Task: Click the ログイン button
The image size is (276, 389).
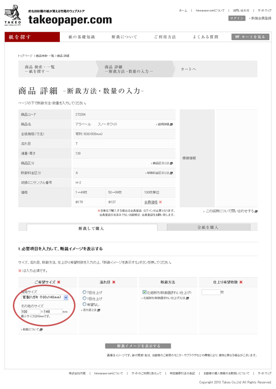Action: (x=236, y=18)
